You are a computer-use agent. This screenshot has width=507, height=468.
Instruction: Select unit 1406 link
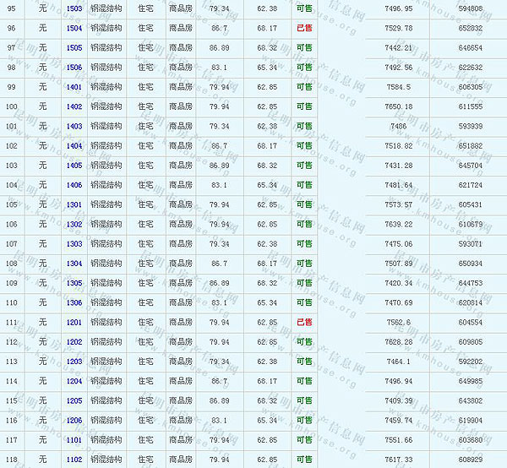[x=74, y=185]
